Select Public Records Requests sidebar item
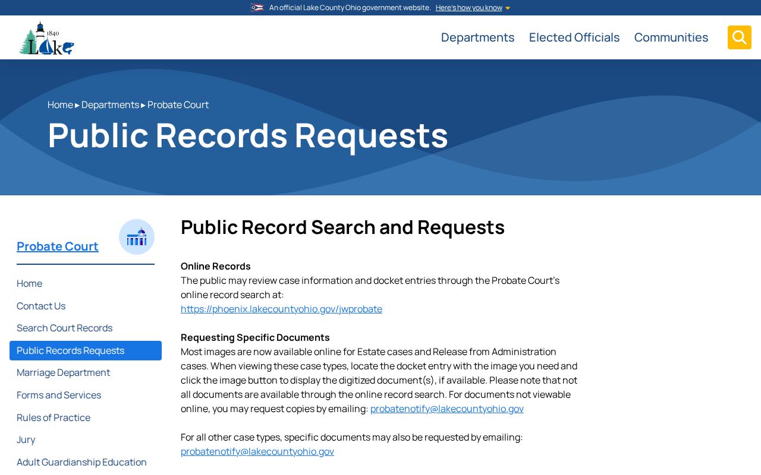This screenshot has height=475, width=761. pos(86,350)
